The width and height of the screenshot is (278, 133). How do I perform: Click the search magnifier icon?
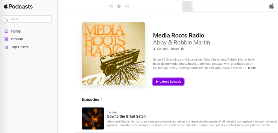[x=6, y=19]
